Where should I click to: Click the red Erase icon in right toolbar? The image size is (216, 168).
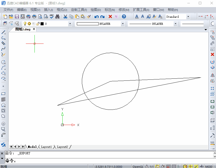(x=212, y=54)
